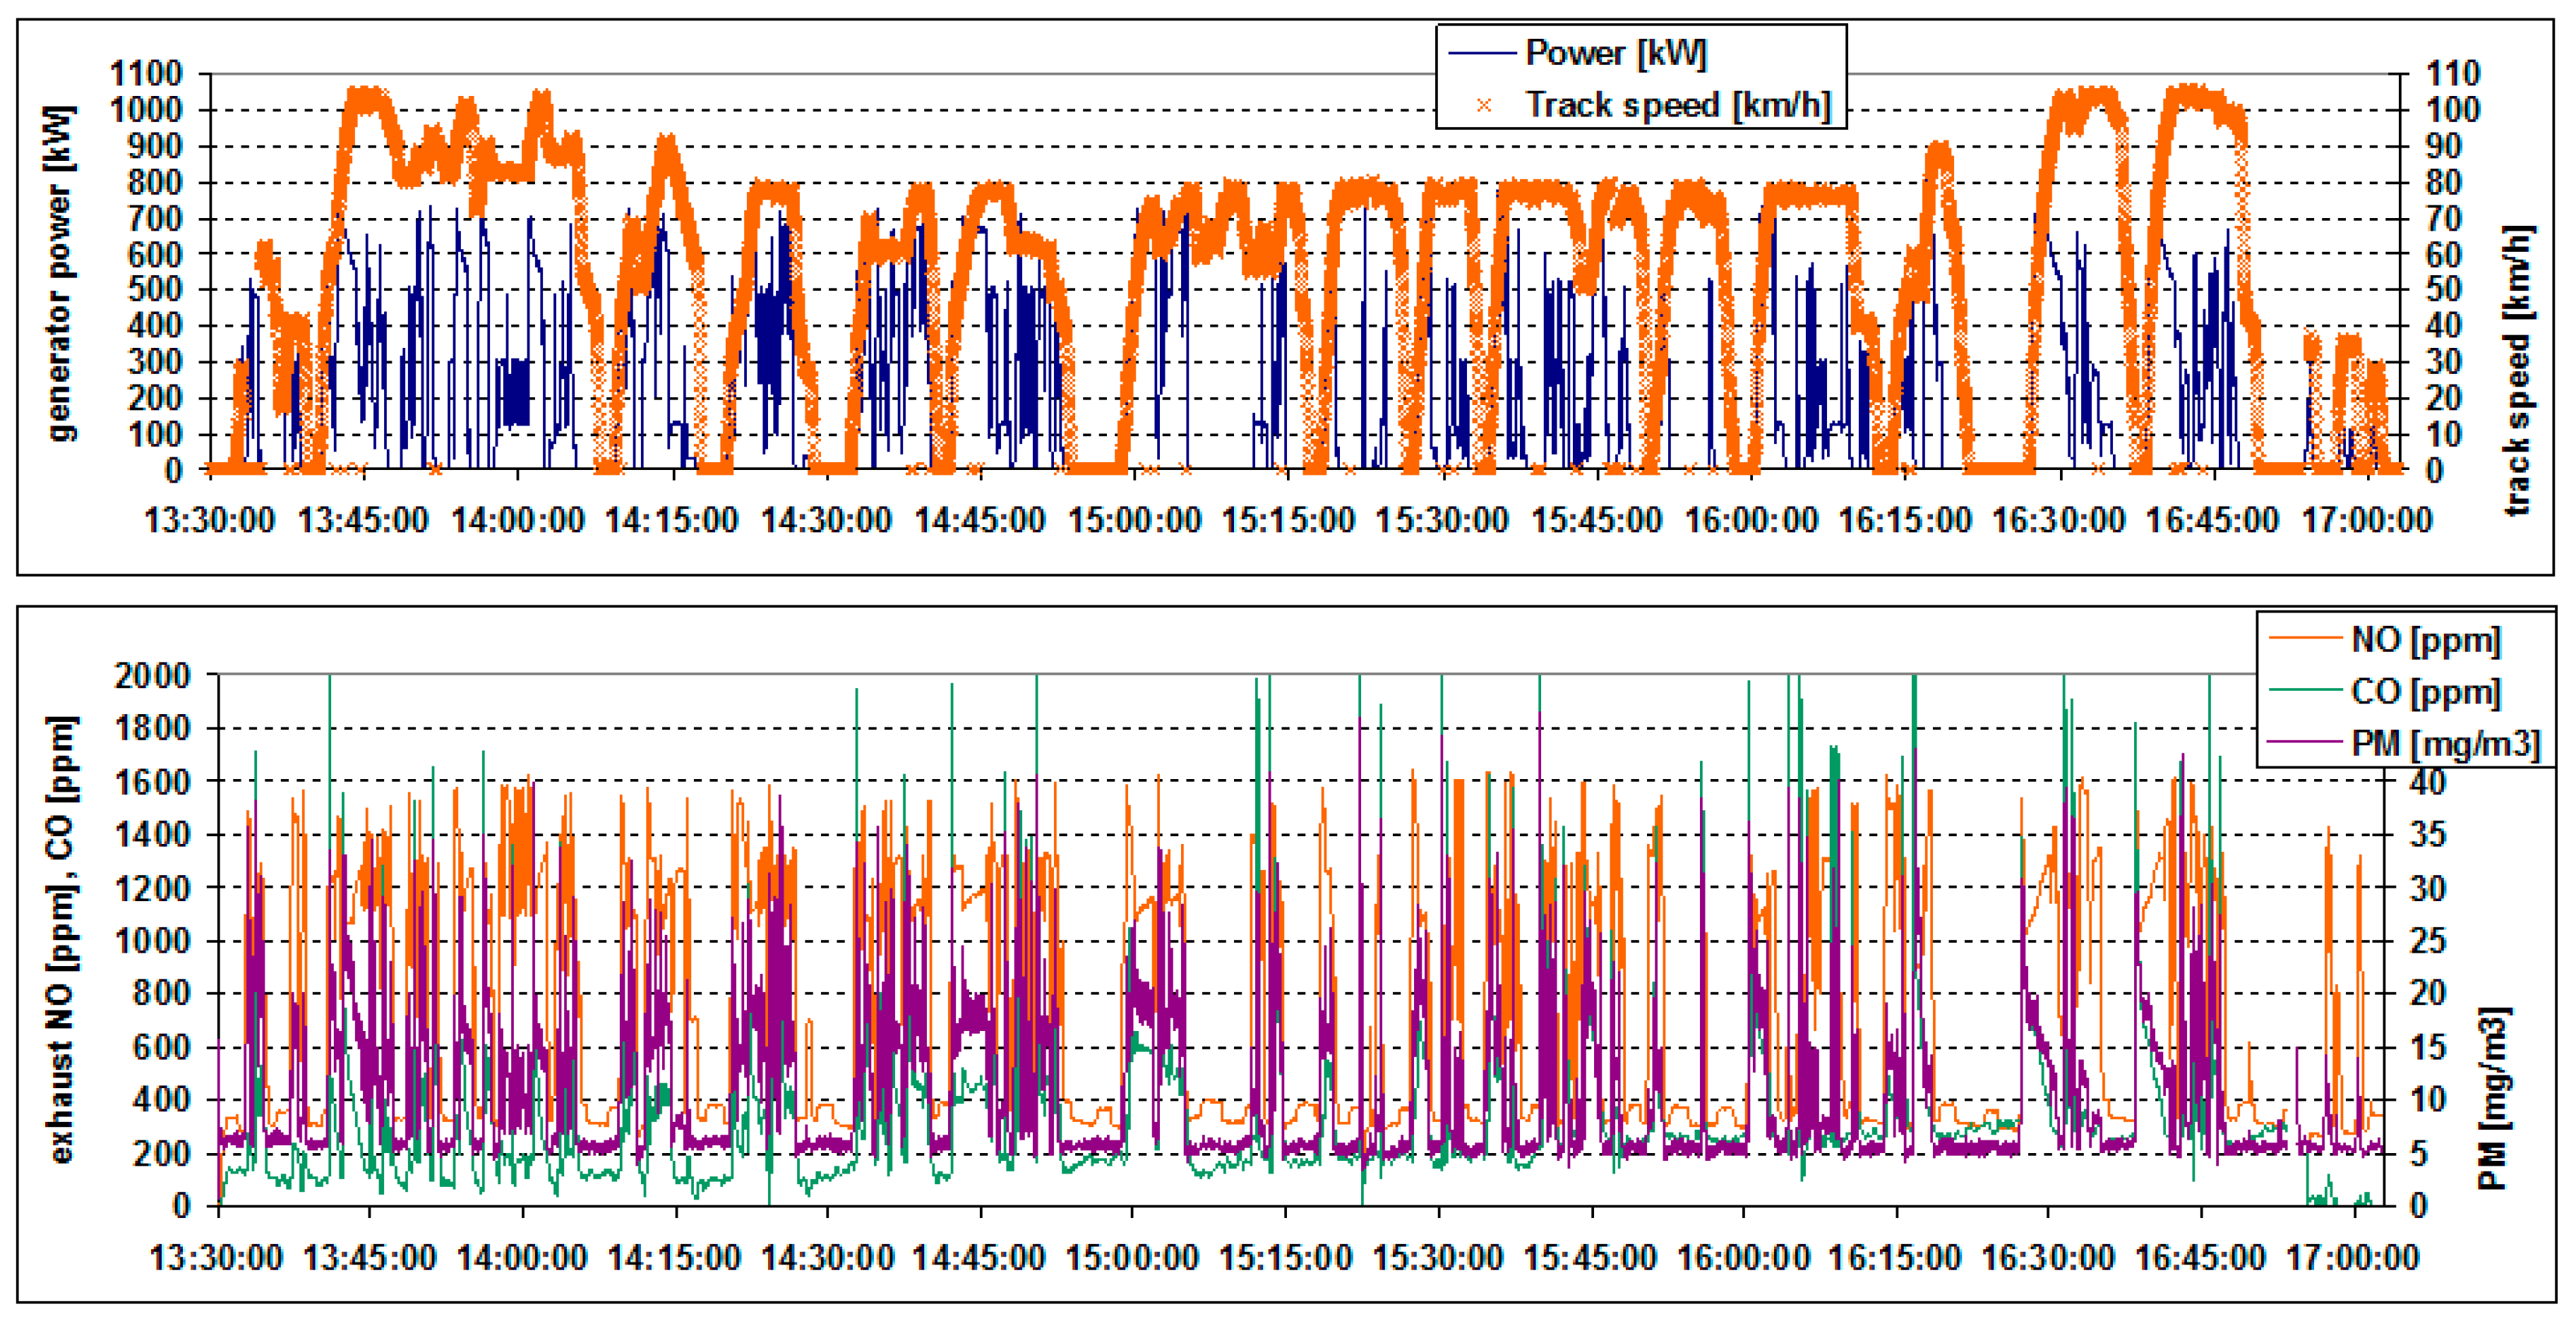This screenshot has width=2576, height=1321.
Task: Click 16:30:00 label in the bottom chart
Action: click(2048, 1257)
